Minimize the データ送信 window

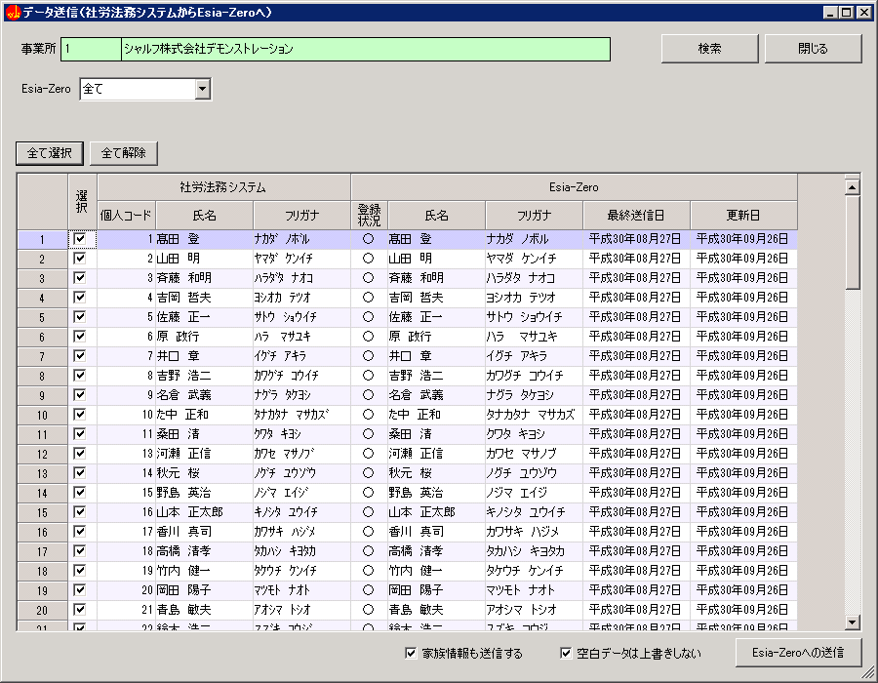[830, 13]
